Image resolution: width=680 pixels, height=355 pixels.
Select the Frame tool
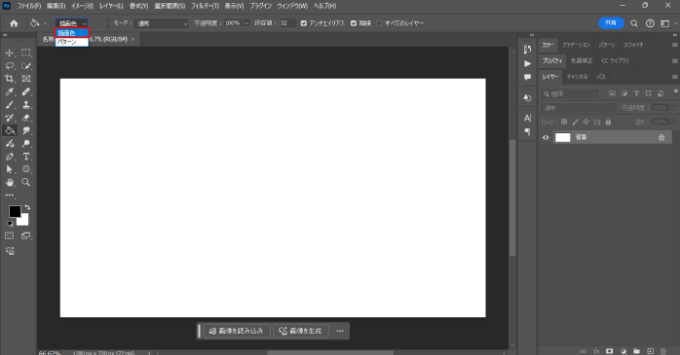26,79
